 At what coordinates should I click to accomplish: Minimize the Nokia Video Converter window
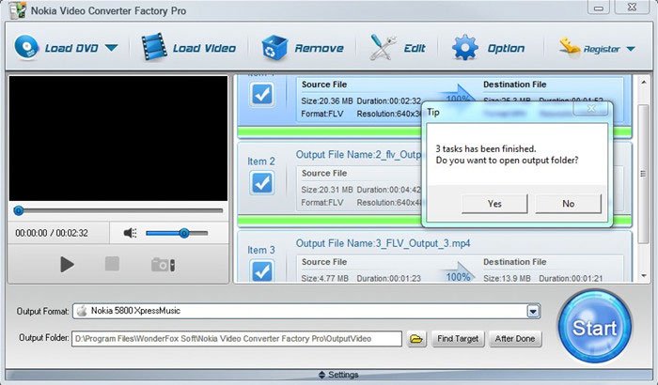click(599, 8)
